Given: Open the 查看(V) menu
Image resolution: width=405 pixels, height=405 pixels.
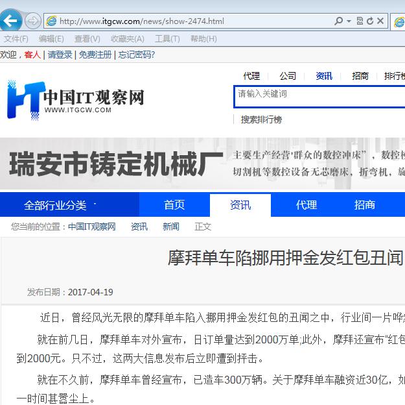Looking at the screenshot, I should point(87,39).
